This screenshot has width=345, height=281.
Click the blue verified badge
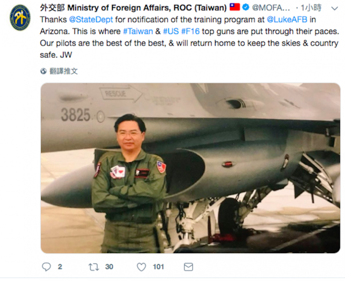(x=245, y=7)
